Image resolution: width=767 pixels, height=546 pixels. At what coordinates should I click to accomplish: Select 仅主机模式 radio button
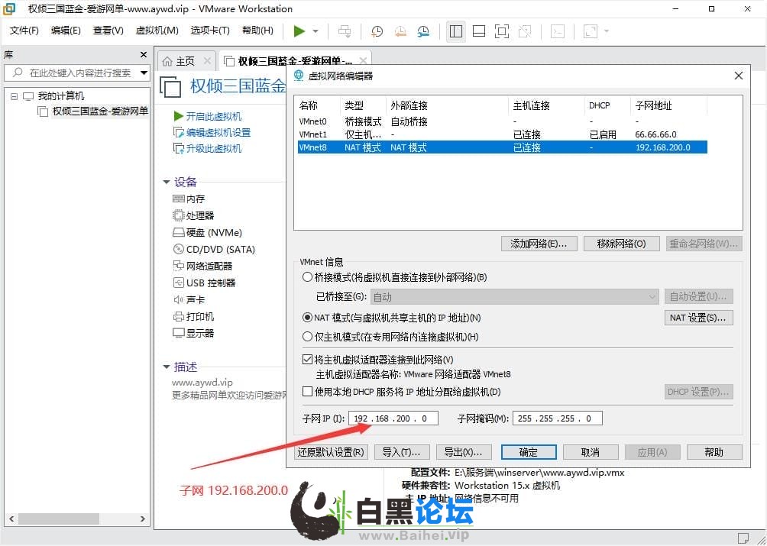click(x=308, y=337)
